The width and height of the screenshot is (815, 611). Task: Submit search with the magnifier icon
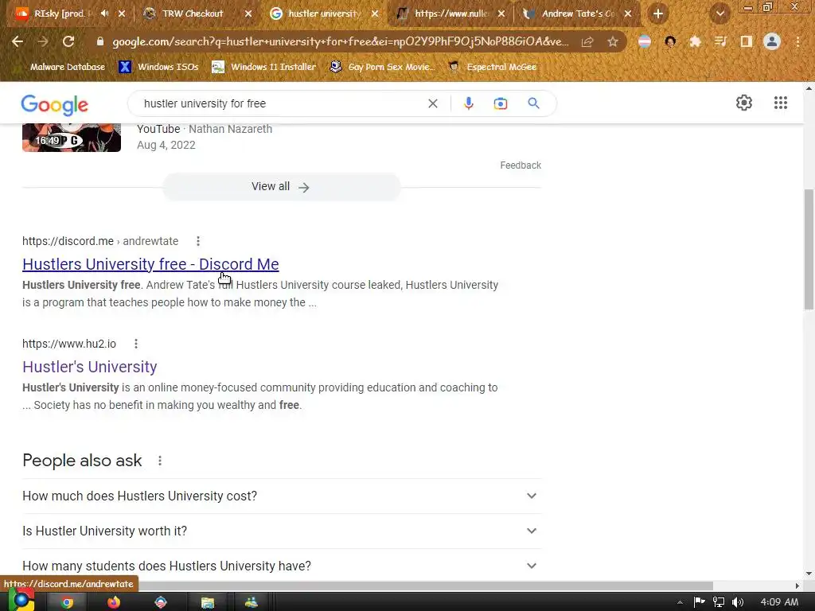tap(533, 103)
